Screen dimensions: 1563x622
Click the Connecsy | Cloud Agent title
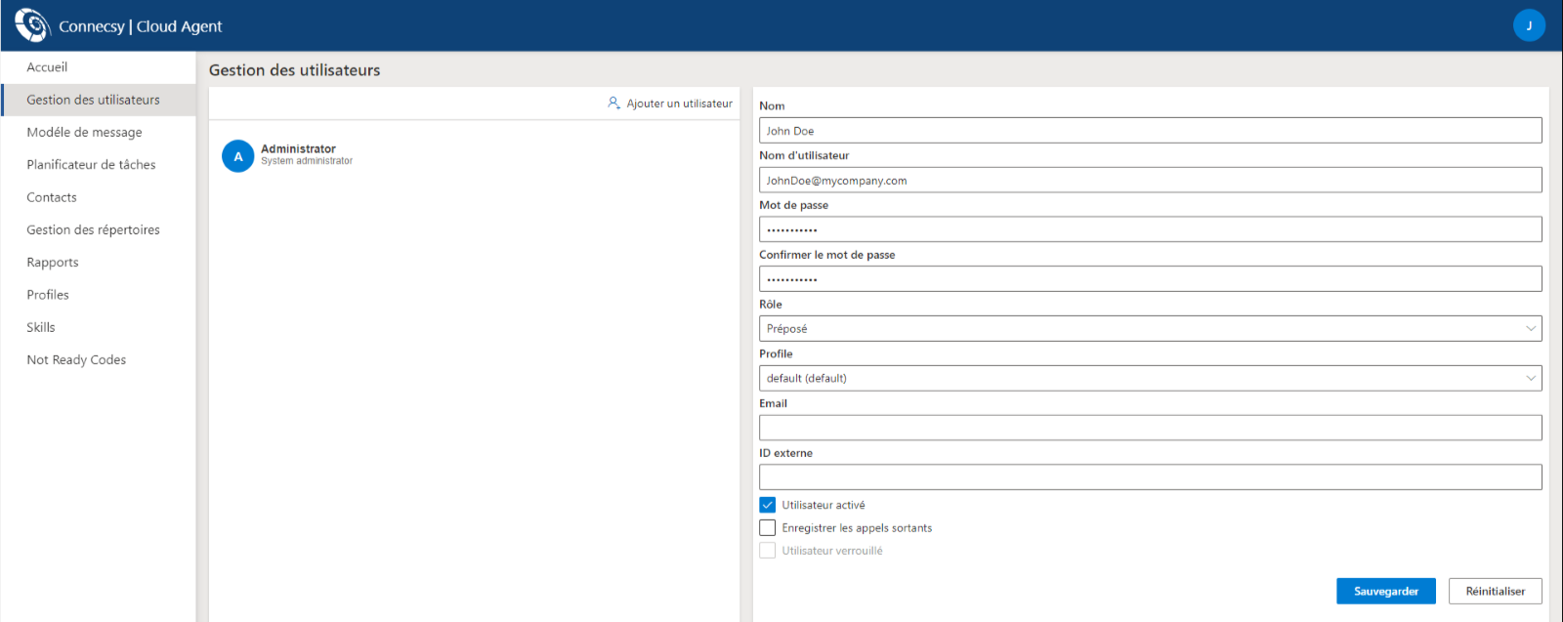(x=140, y=26)
